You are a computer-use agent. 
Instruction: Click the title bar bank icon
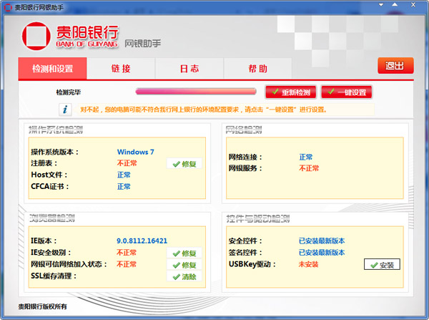click(x=8, y=7)
